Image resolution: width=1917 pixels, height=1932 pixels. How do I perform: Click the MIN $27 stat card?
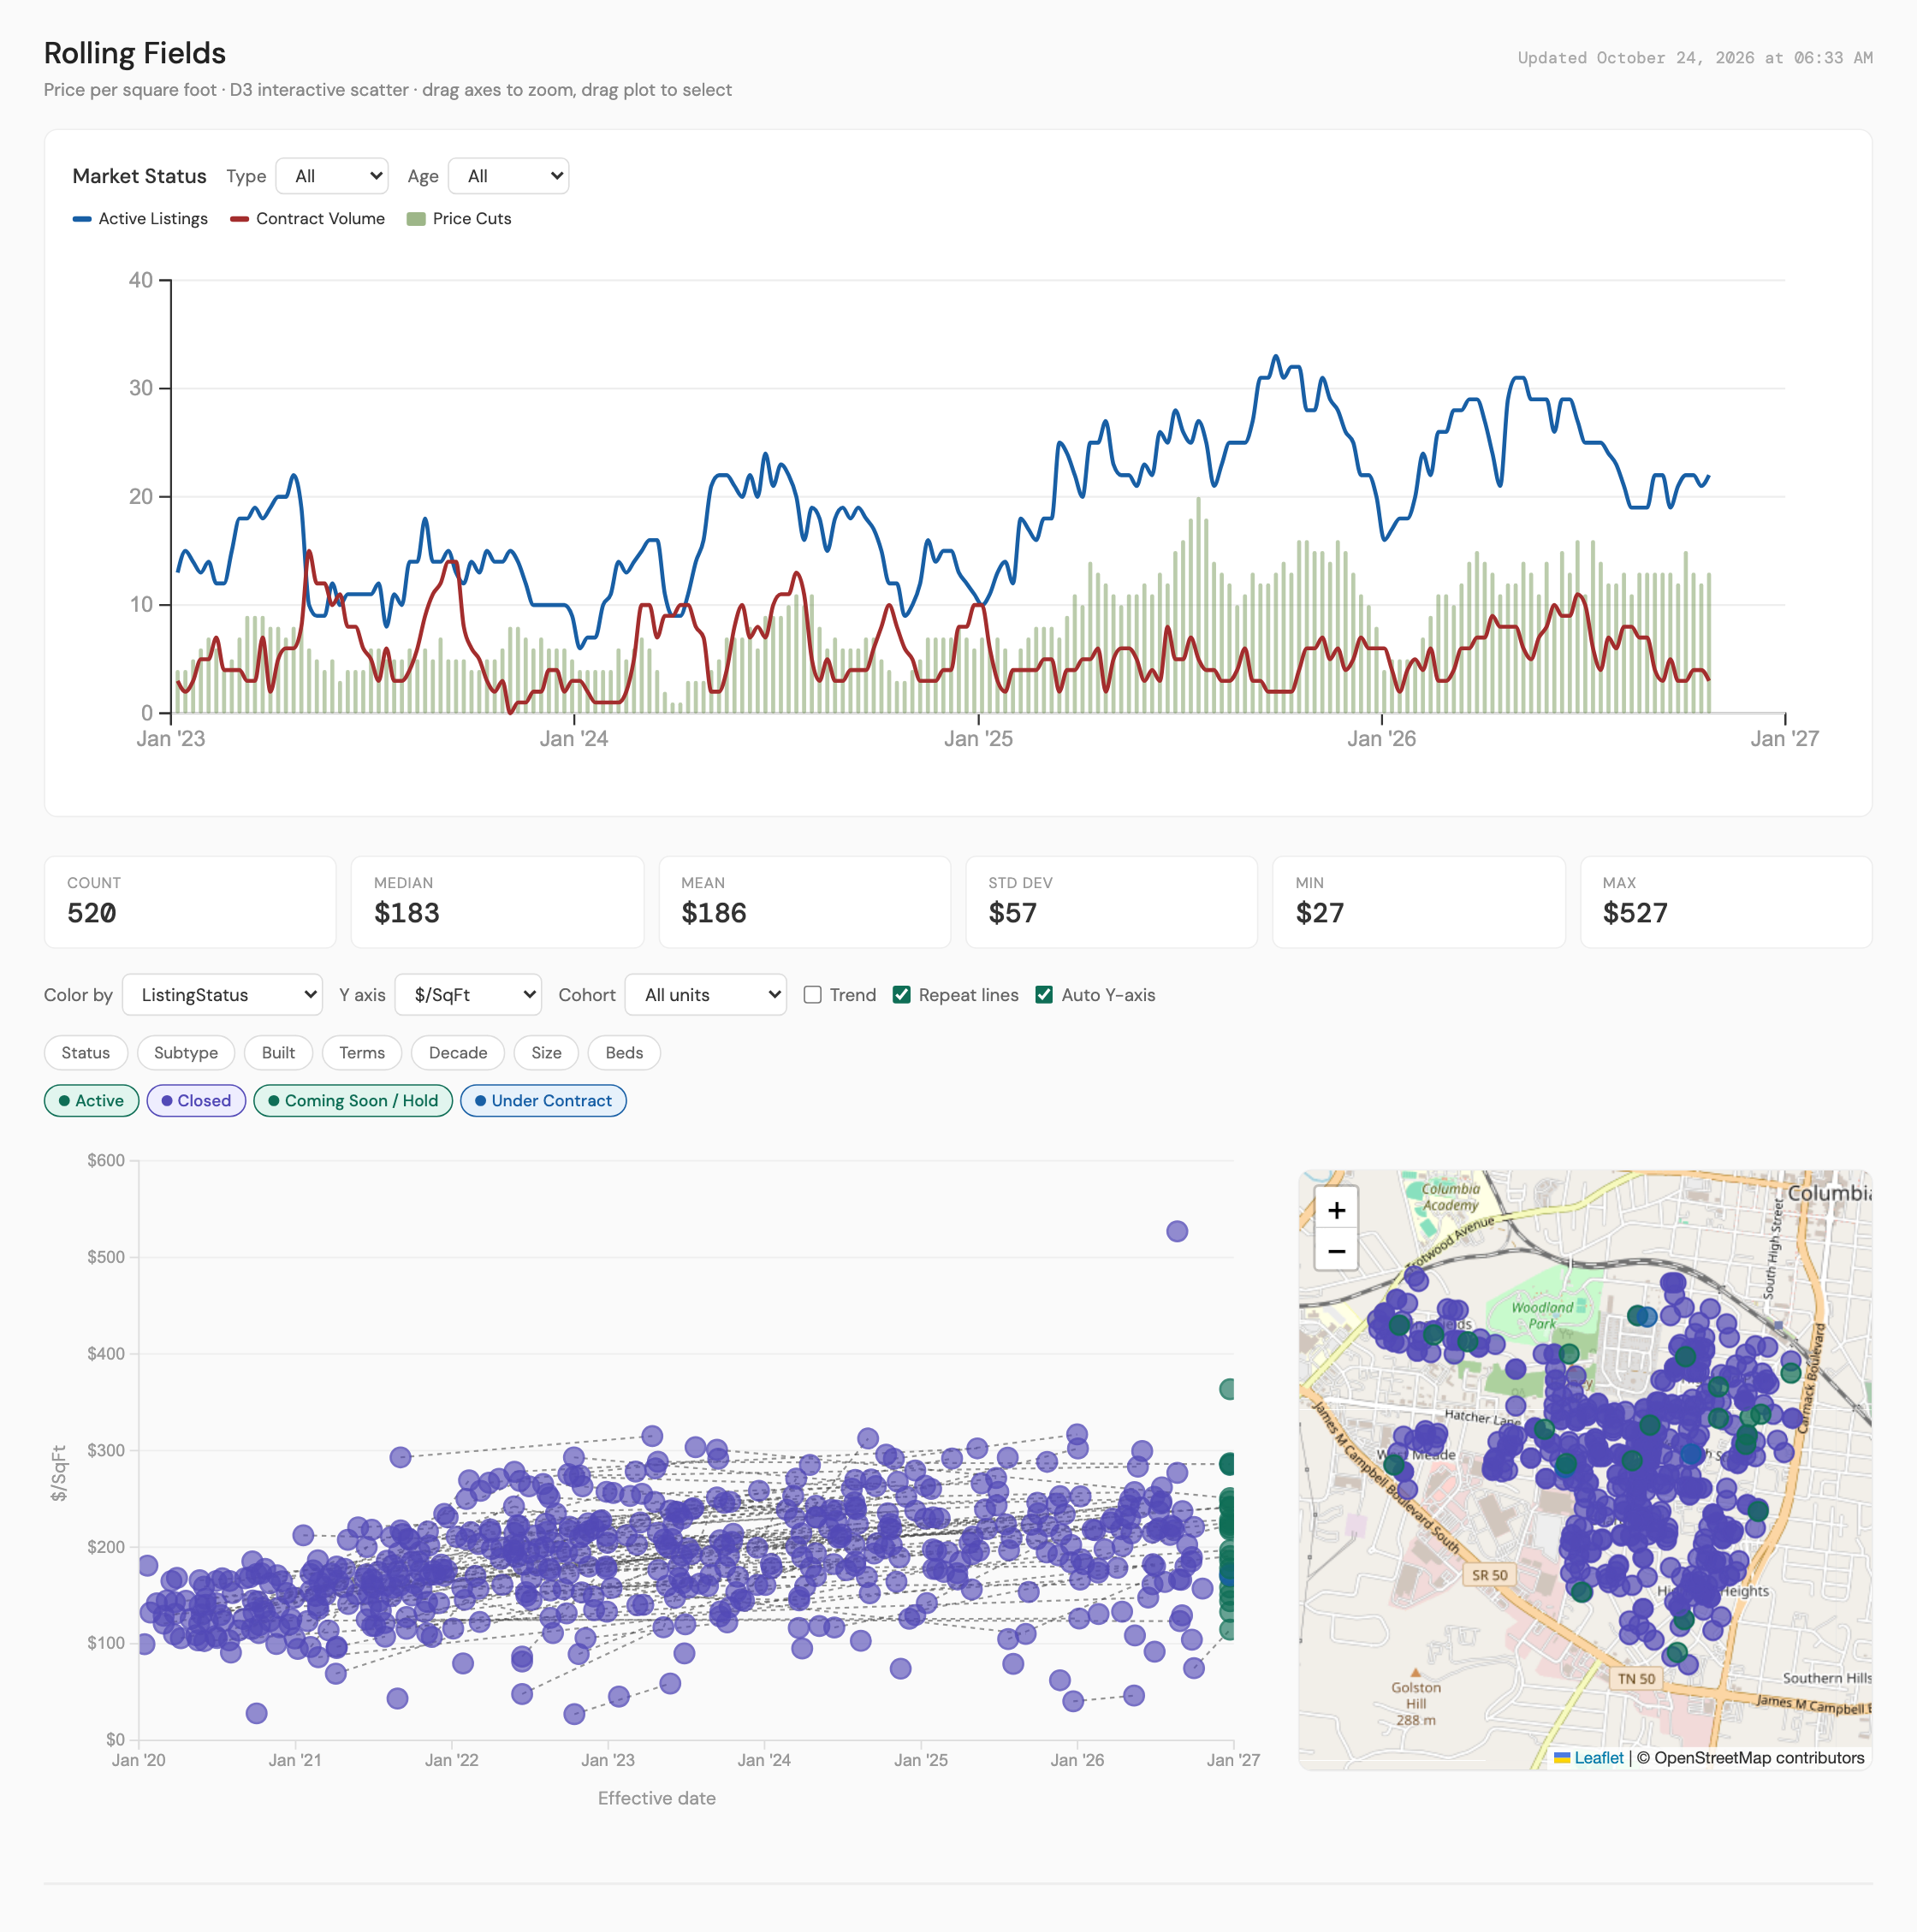click(x=1419, y=902)
